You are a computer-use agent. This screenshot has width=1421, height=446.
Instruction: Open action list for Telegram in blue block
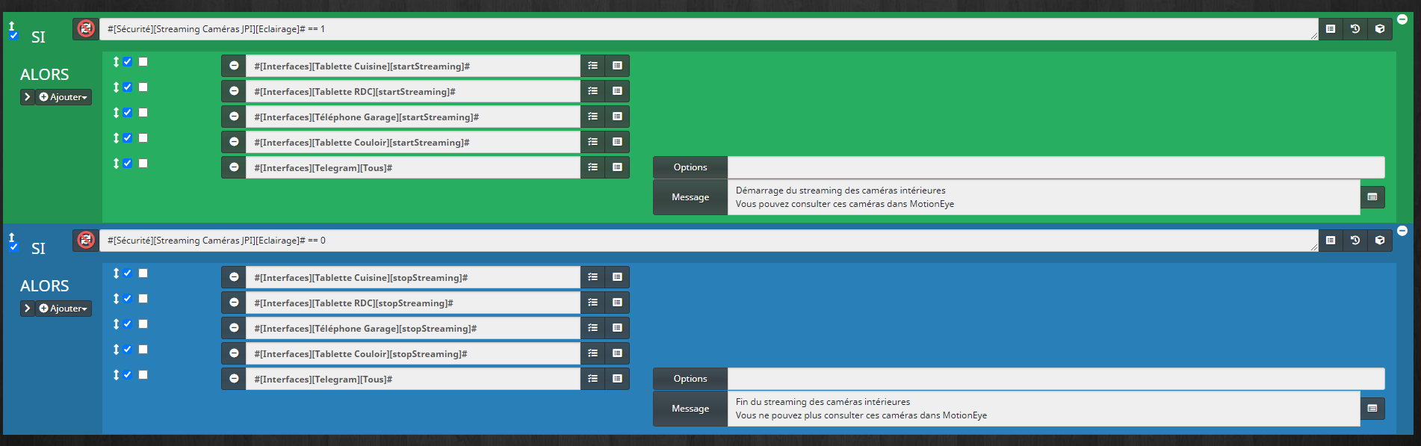[x=592, y=379]
